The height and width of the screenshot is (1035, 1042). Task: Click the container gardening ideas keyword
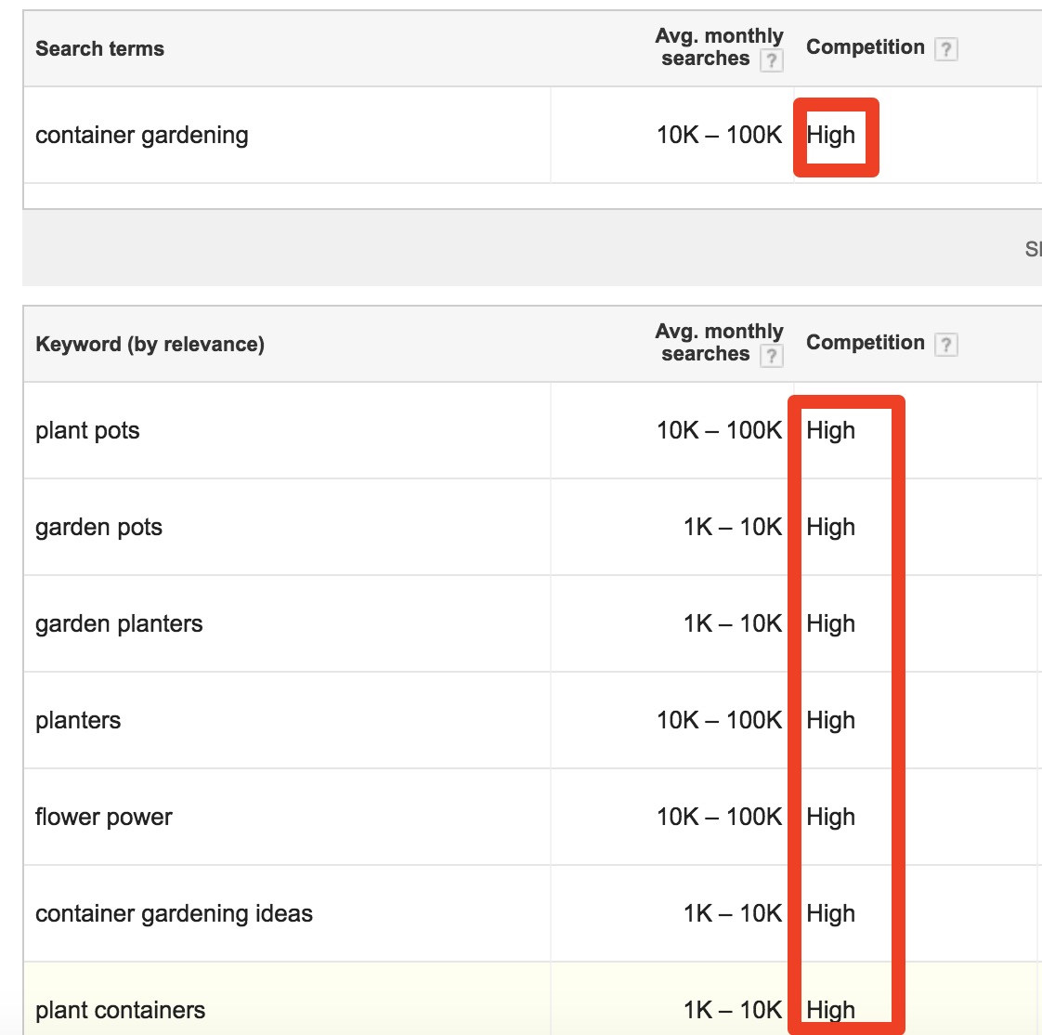click(x=173, y=913)
